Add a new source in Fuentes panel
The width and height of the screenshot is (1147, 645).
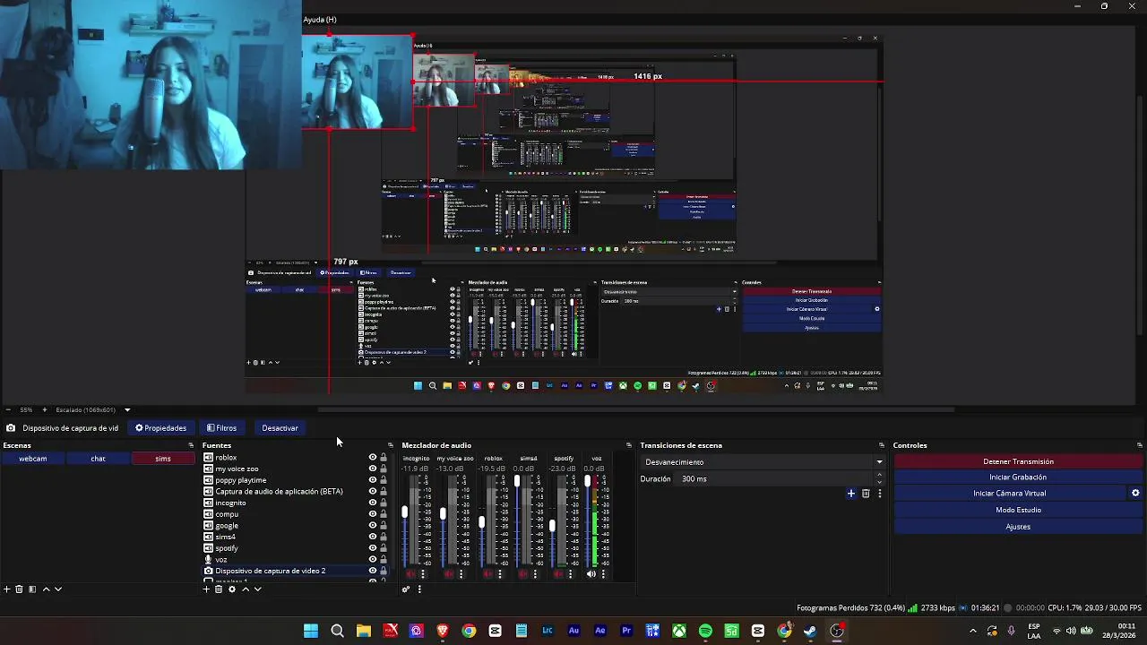[x=207, y=589]
